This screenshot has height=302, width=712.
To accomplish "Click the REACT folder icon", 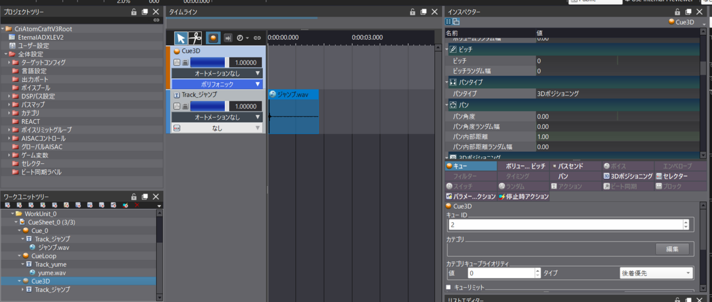I will point(16,121).
